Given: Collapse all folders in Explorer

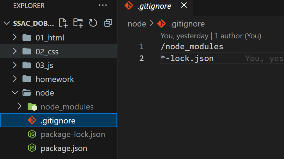Looking at the screenshot, I should pos(108,23).
